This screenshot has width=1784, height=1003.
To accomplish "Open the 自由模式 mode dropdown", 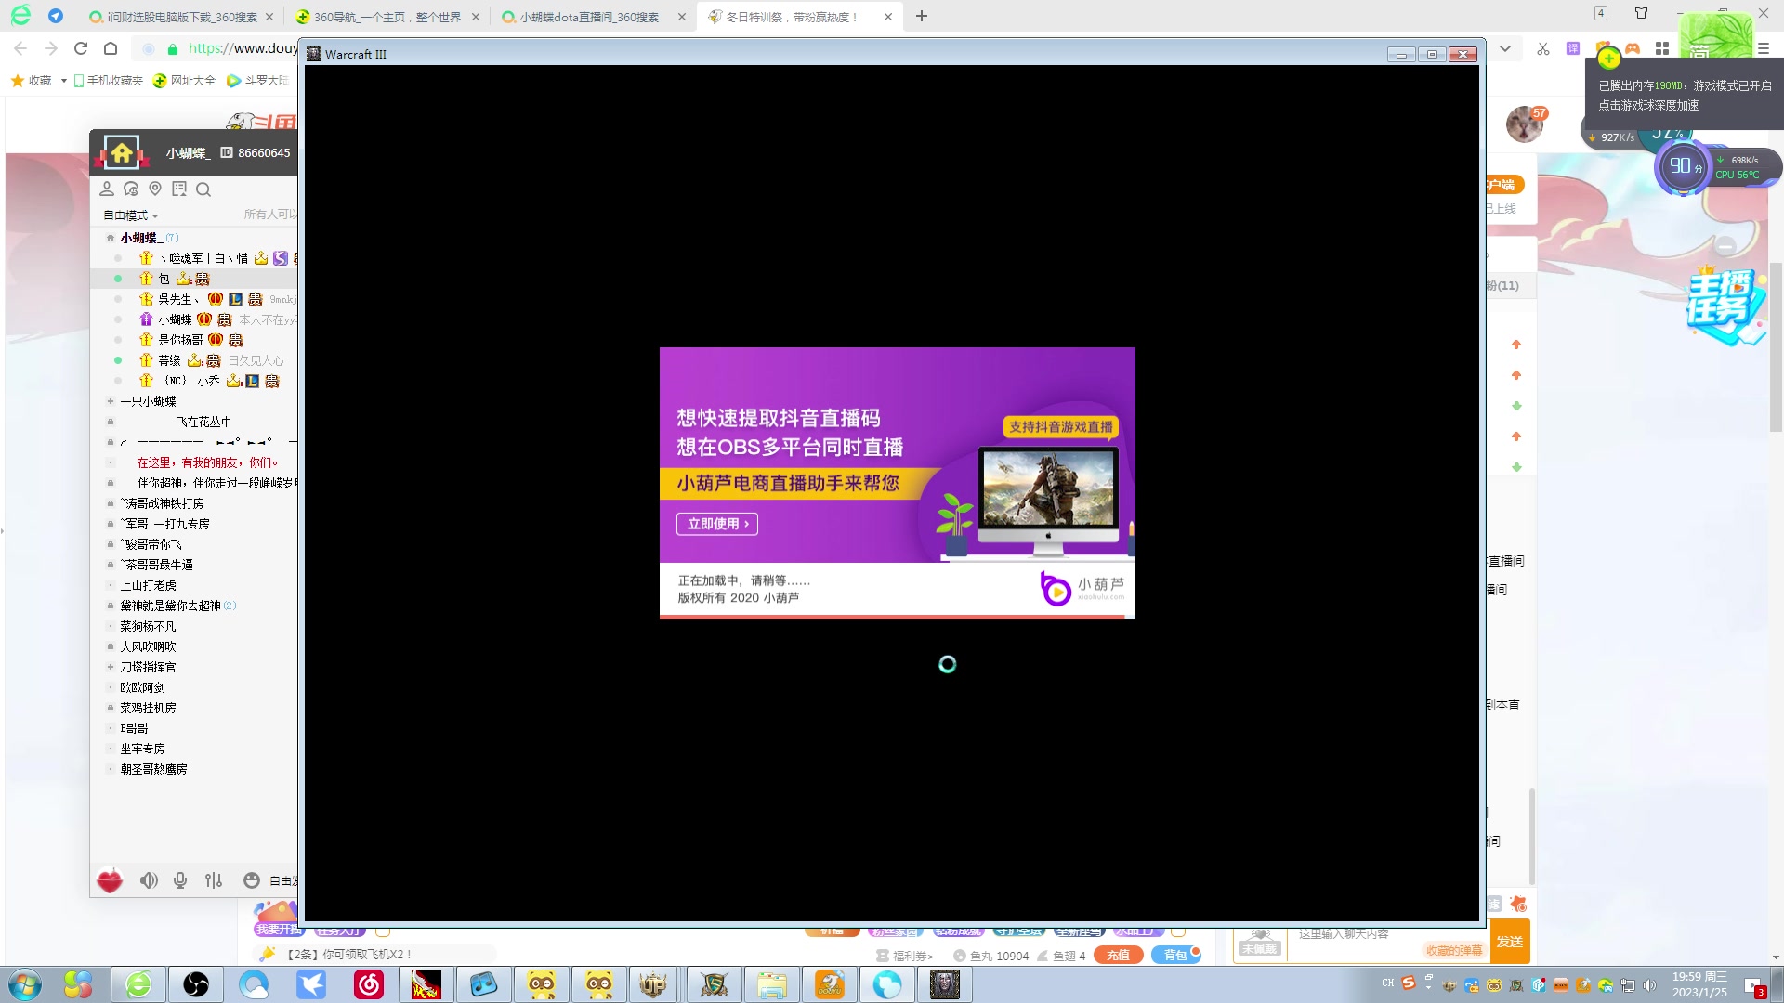I will 131,215.
